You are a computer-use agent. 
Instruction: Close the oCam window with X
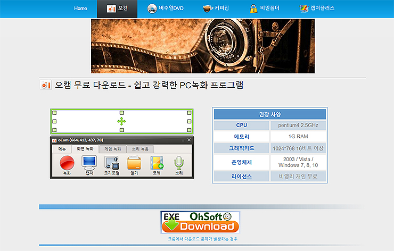tap(189, 140)
